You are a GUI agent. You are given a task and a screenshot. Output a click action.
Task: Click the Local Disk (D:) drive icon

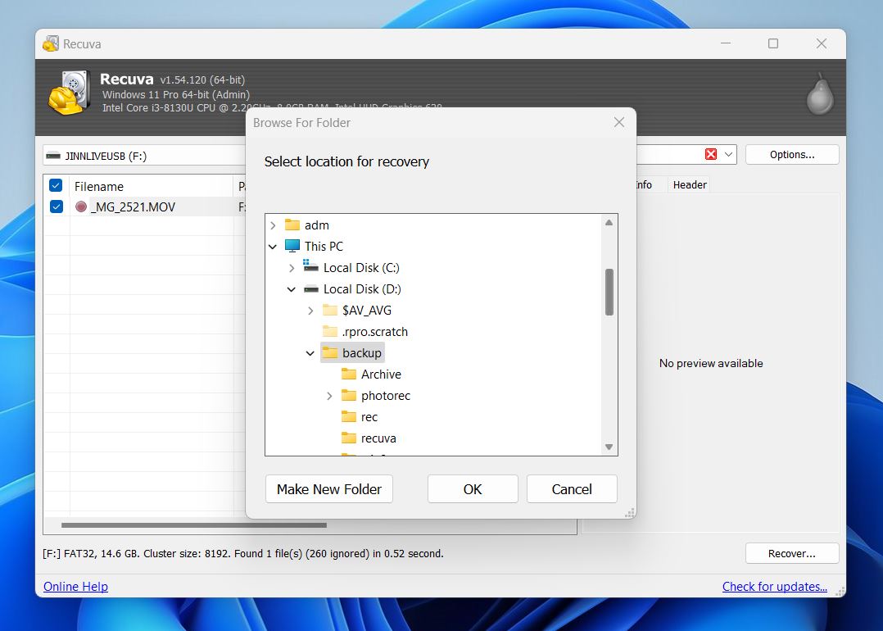(x=311, y=289)
